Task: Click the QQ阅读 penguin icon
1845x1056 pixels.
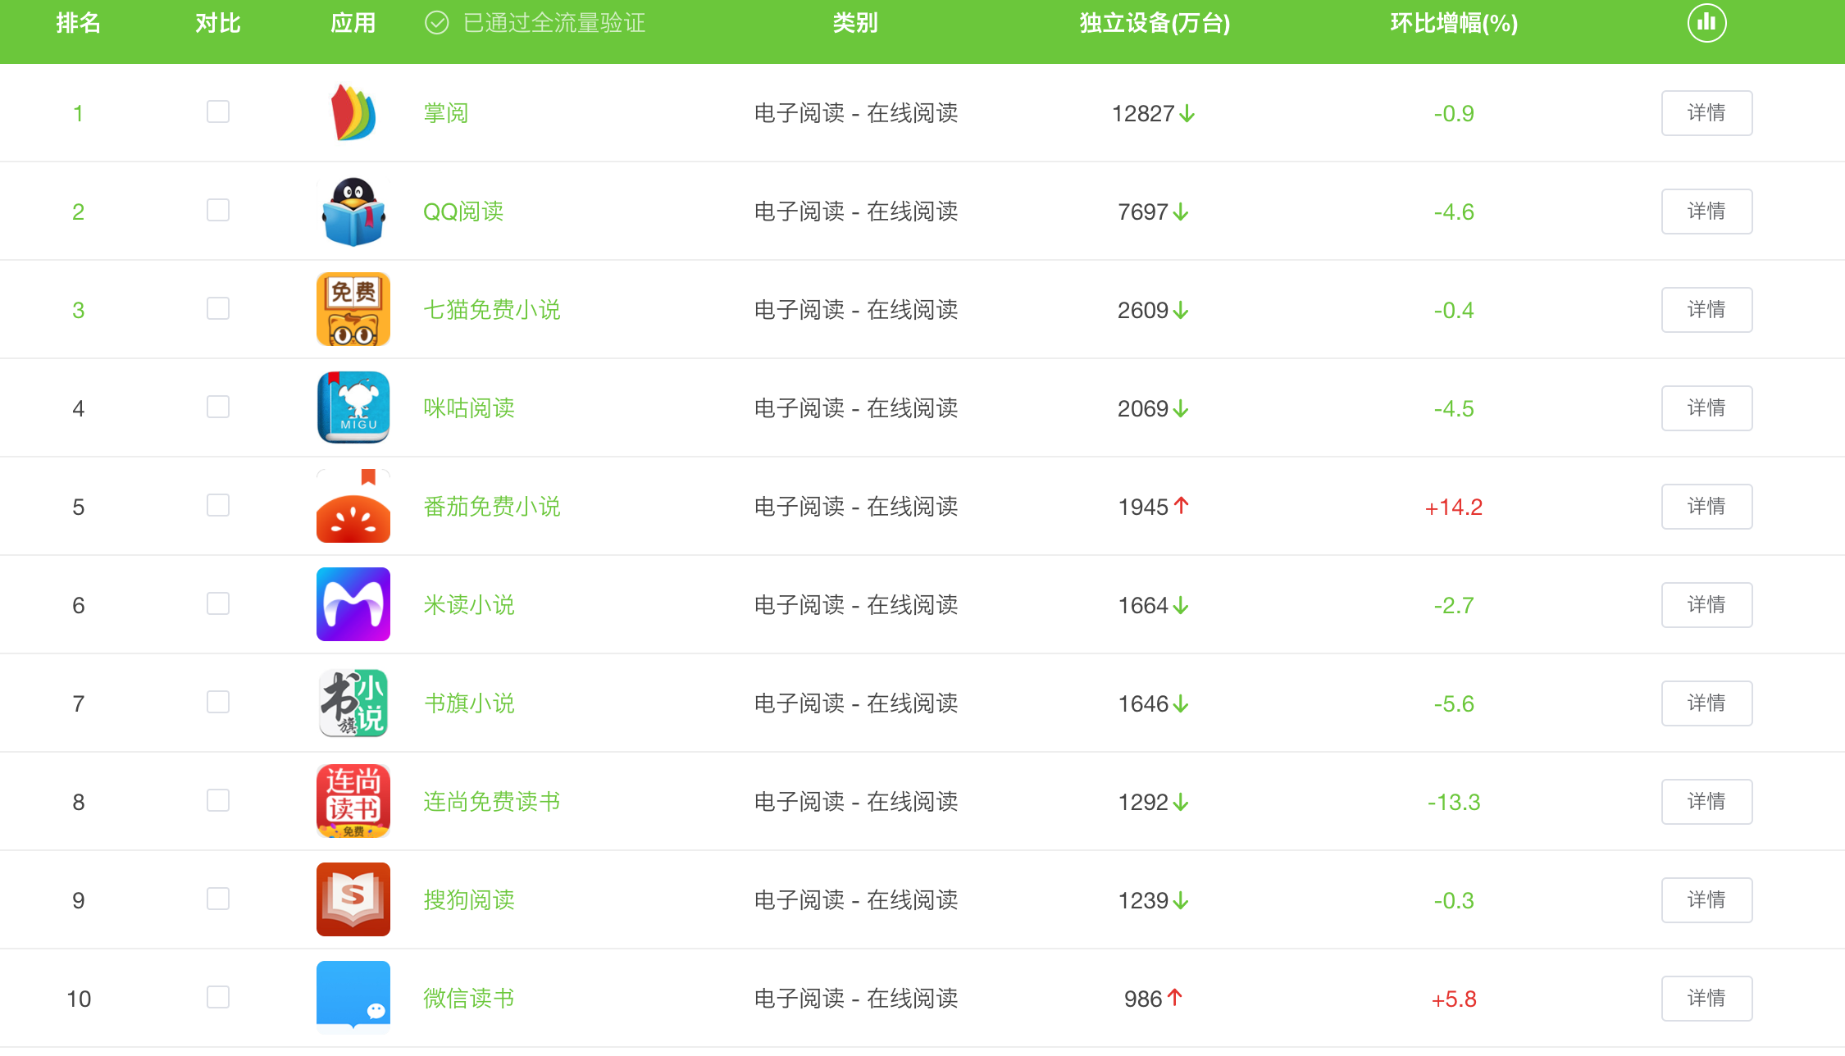Action: tap(353, 212)
